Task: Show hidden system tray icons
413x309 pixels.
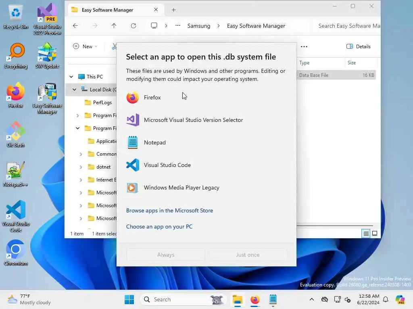Action: point(312,299)
